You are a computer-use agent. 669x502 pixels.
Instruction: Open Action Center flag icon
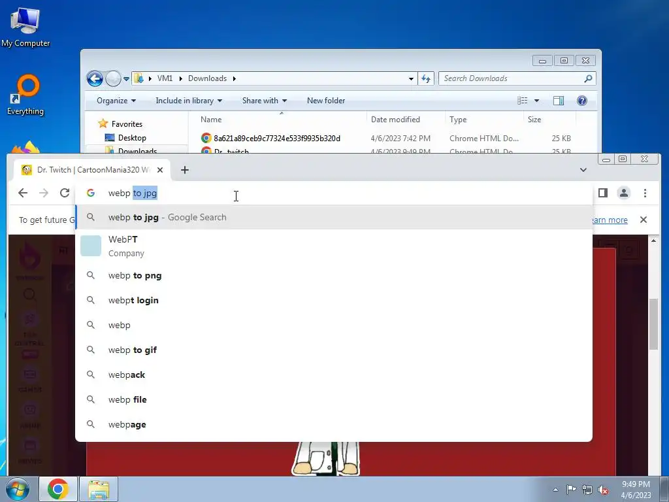point(571,490)
